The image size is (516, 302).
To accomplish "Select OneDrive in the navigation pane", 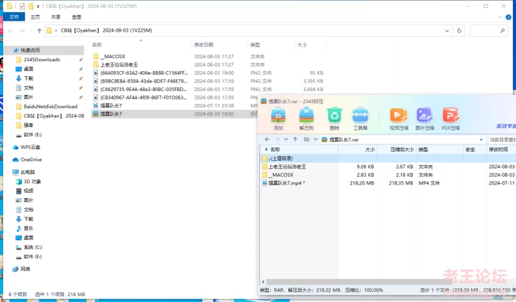I will [30, 159].
